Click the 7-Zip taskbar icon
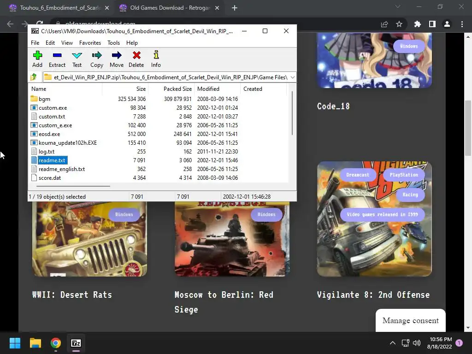This screenshot has height=354, width=472. click(x=76, y=343)
